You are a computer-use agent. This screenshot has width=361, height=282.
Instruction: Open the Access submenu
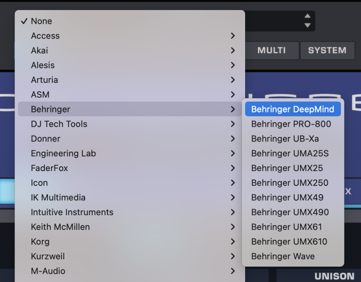pos(45,36)
